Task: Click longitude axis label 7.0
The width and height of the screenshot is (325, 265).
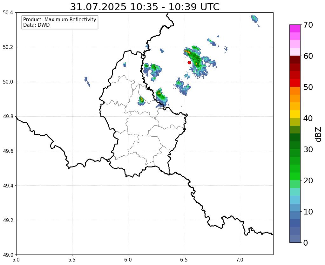Action: point(240,260)
